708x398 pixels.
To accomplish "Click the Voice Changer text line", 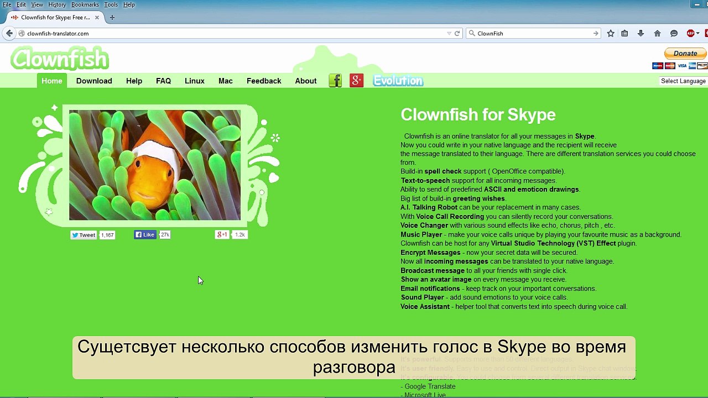I will tap(508, 226).
